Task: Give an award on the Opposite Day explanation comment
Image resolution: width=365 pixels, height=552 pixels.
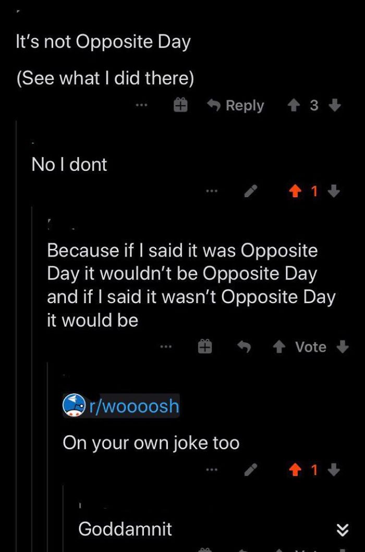Action: coord(205,346)
